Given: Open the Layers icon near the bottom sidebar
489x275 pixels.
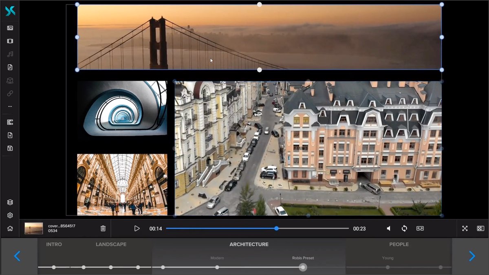Looking at the screenshot, I should 10,202.
